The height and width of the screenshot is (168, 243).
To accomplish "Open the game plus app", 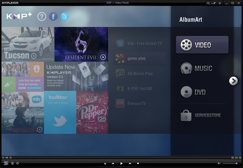I will [140, 58].
